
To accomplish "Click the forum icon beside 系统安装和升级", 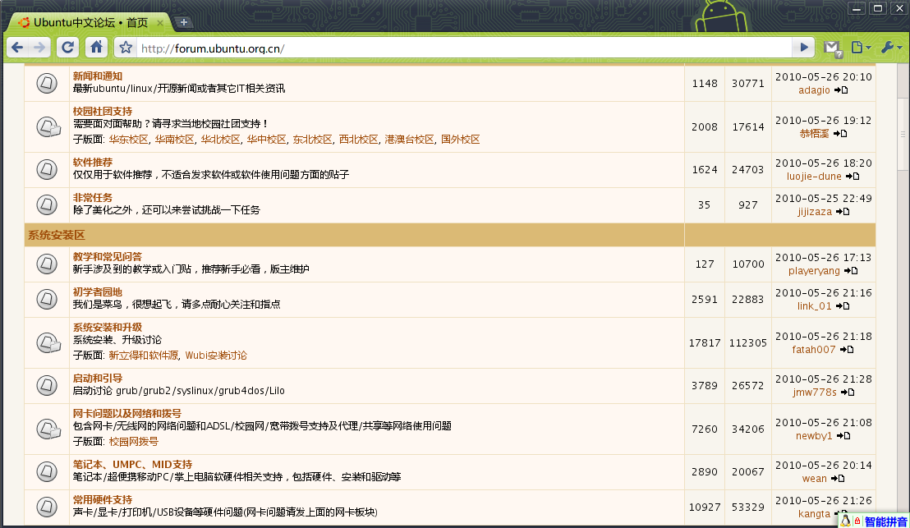I will pyautogui.click(x=48, y=342).
